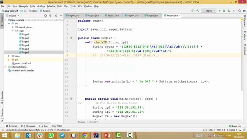Open the Refactor menu
The width and height of the screenshot is (247, 139).
[x=51, y=6]
